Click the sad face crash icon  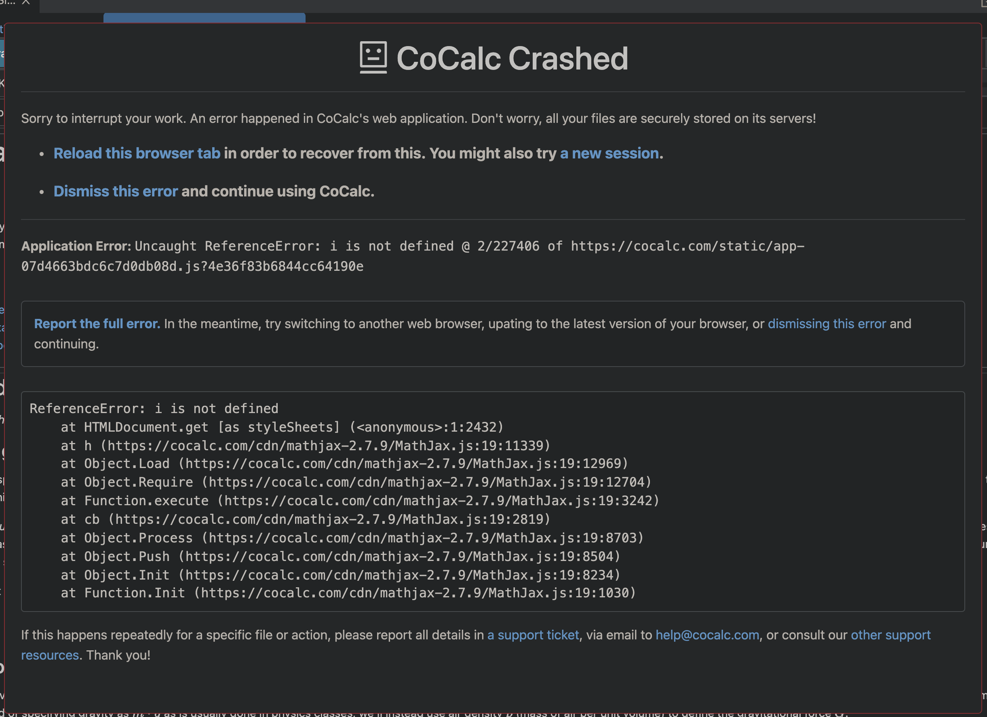373,57
